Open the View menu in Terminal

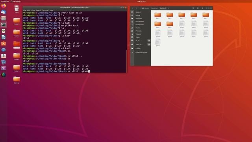pyautogui.click(x=33, y=10)
